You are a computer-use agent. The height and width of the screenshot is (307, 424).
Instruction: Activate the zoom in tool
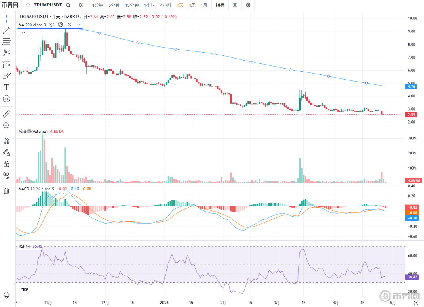click(6, 126)
